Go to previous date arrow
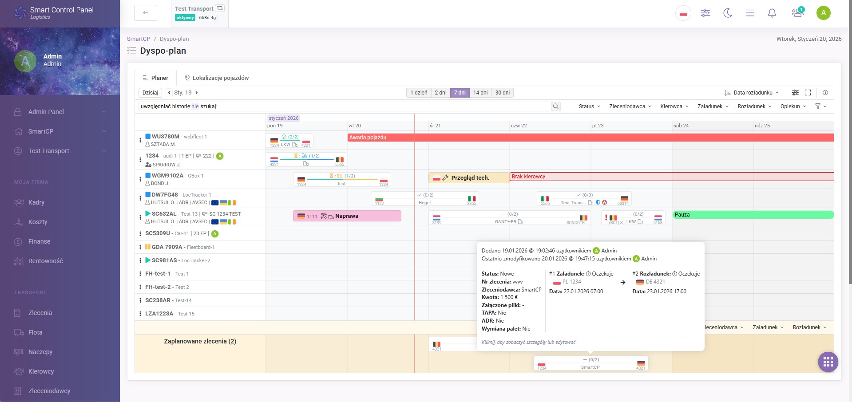852x402 pixels. coord(169,93)
